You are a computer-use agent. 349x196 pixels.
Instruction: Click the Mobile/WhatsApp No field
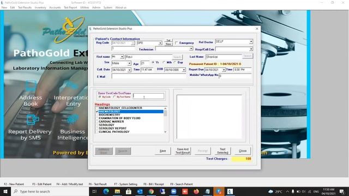pos(235,76)
